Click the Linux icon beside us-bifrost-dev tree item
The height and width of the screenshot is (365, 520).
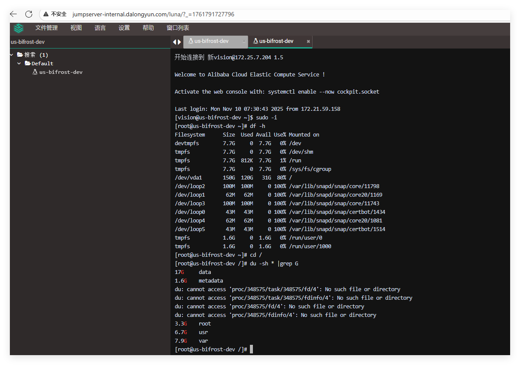(35, 72)
